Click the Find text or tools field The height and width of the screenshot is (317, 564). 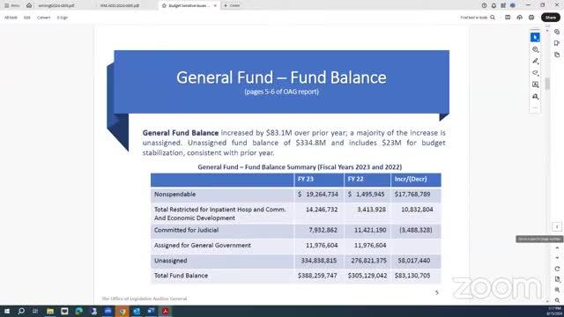tap(474, 18)
